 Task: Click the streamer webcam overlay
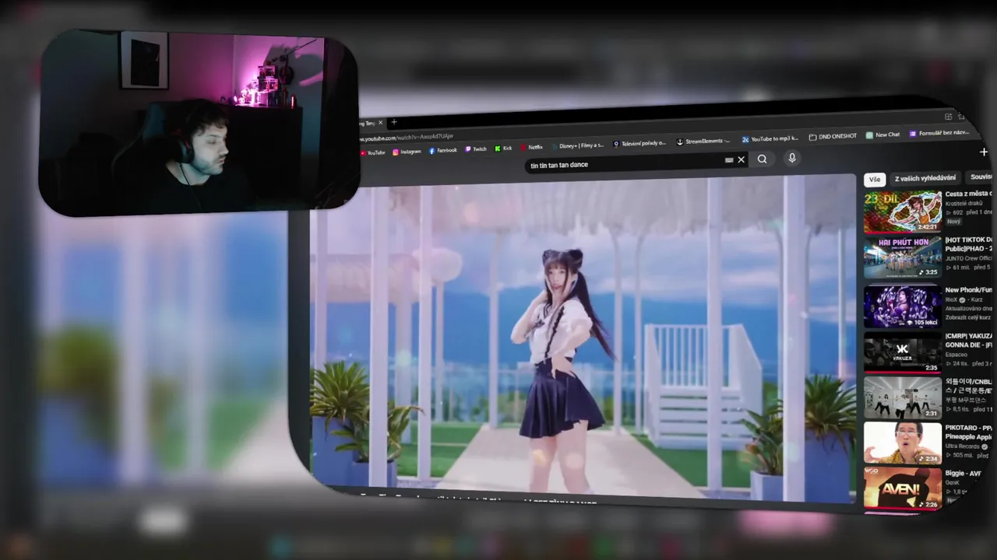pos(199,124)
